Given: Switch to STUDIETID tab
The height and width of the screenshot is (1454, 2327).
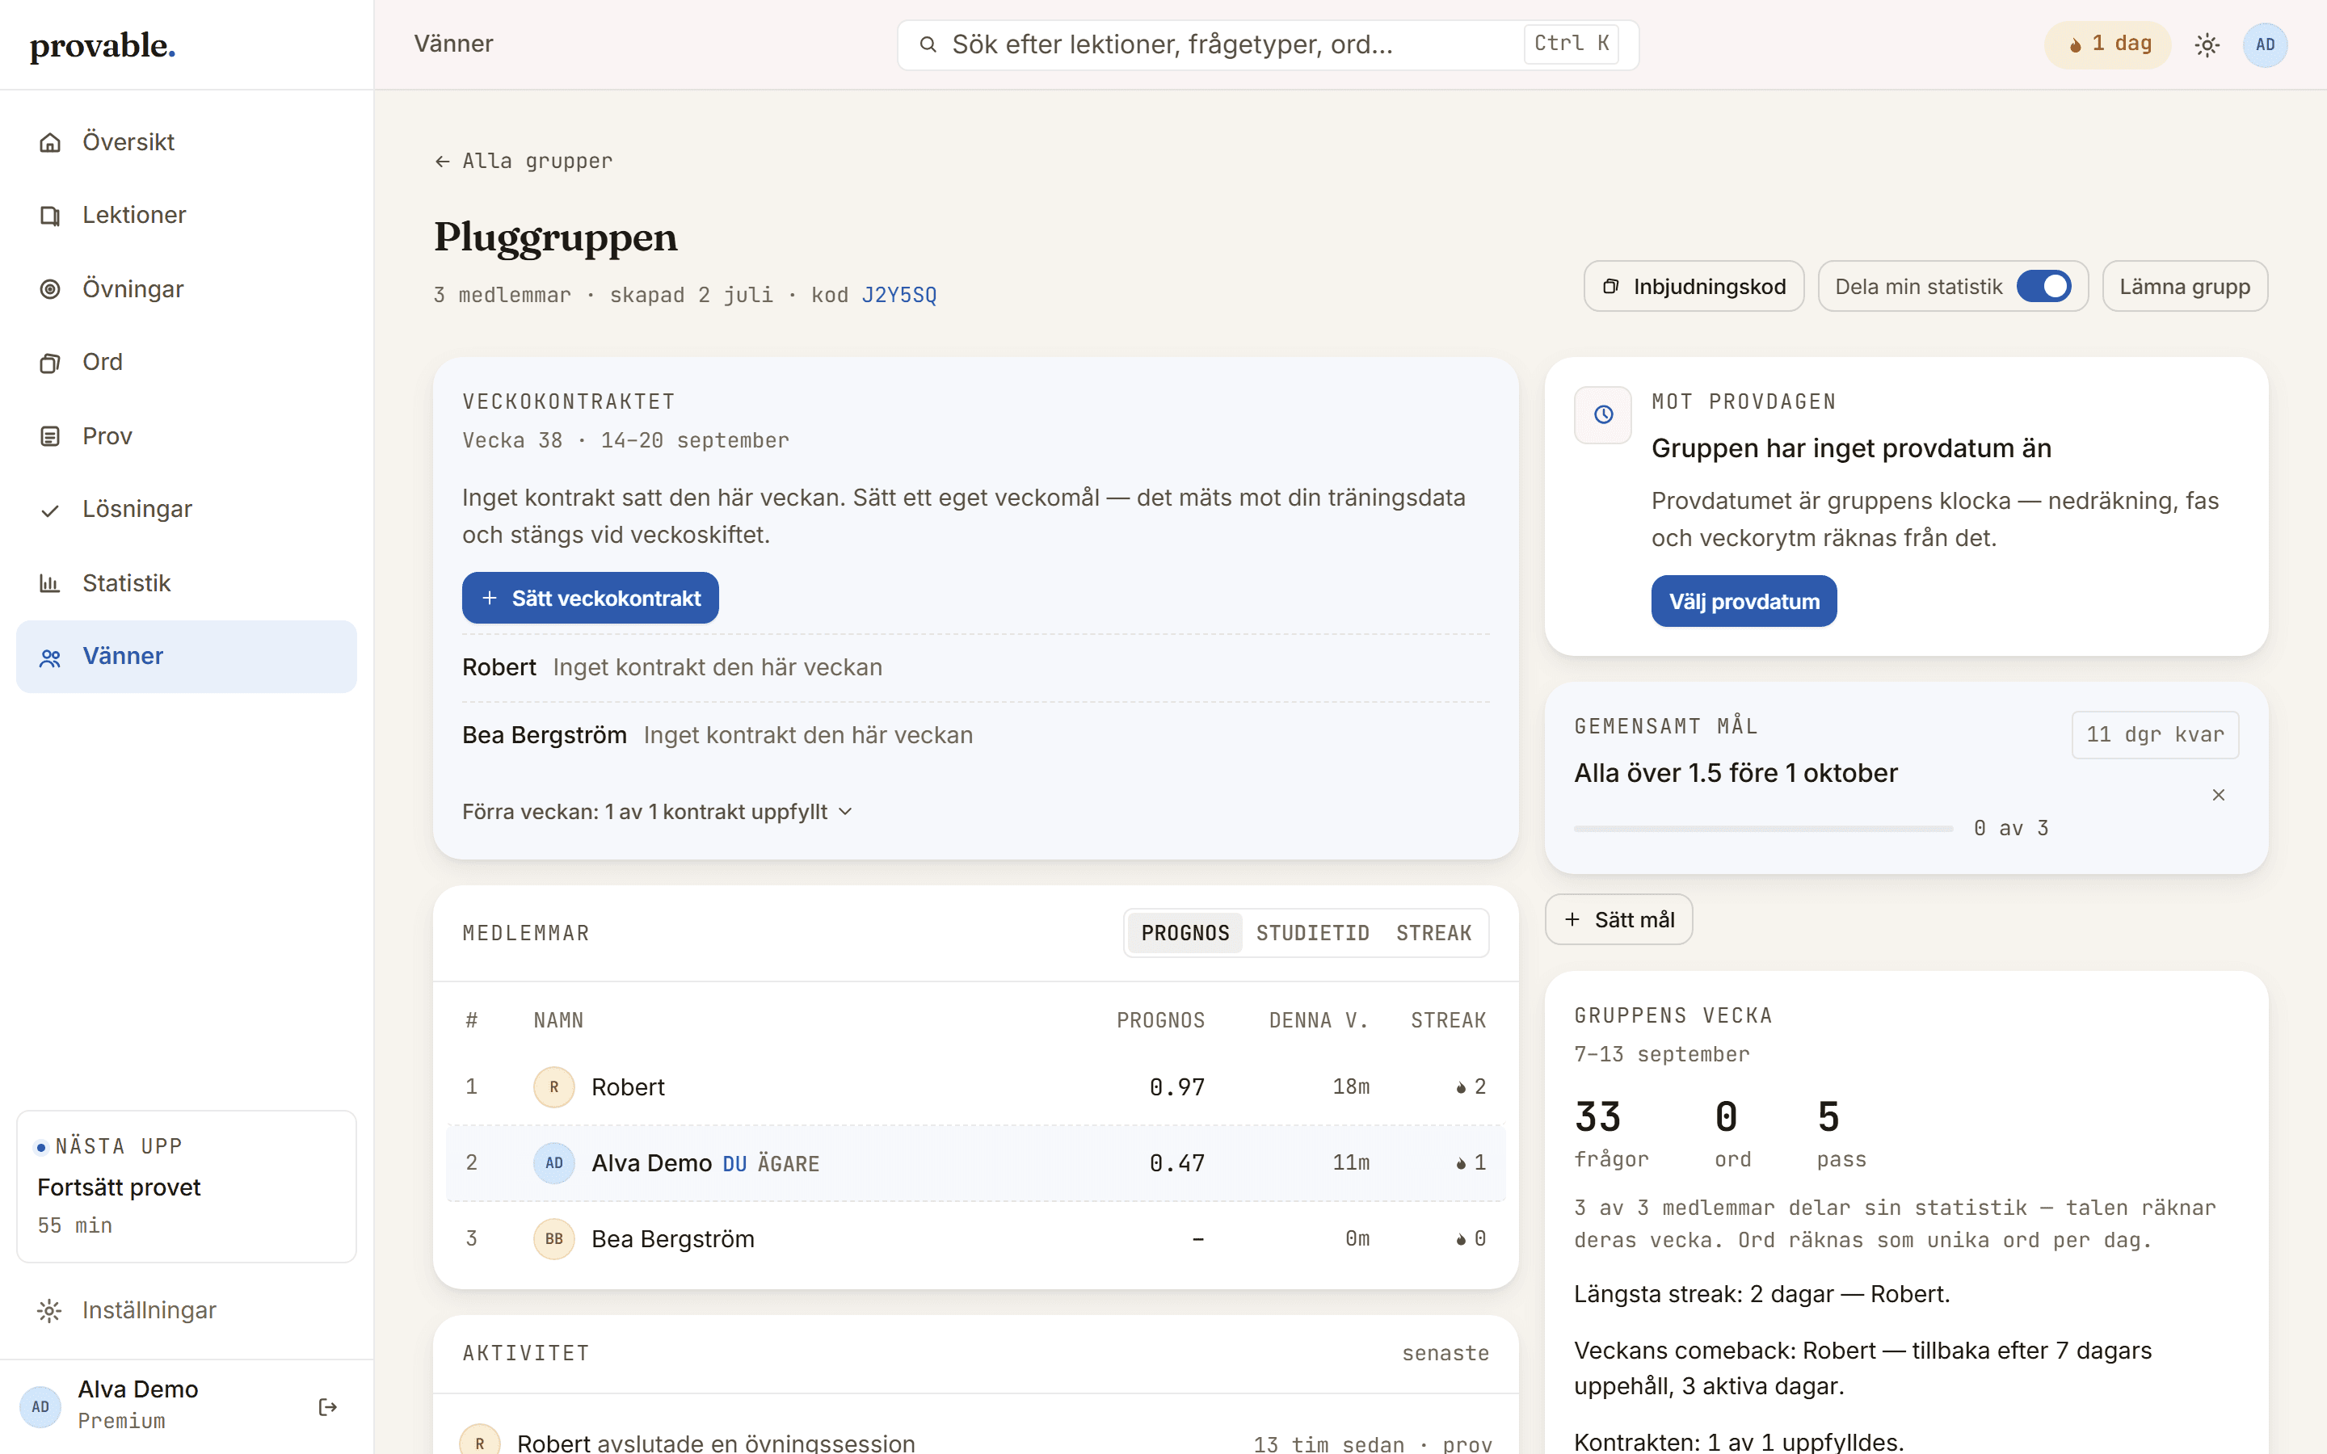Looking at the screenshot, I should (1312, 933).
